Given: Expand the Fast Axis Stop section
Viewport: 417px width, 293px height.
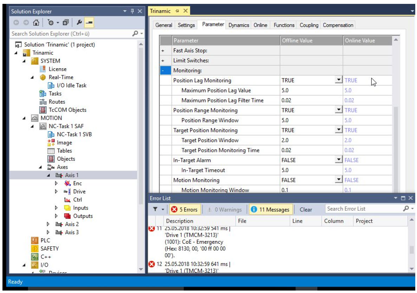Looking at the screenshot, I should coord(163,51).
